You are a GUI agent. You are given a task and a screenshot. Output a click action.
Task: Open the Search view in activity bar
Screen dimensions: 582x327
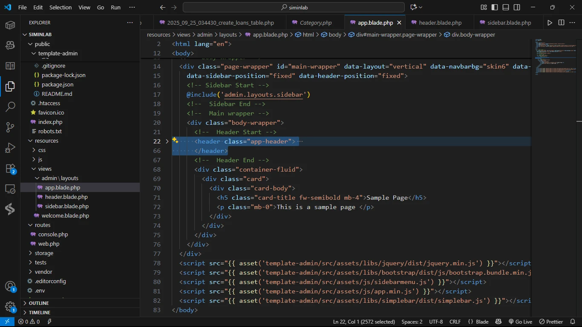[x=10, y=106]
